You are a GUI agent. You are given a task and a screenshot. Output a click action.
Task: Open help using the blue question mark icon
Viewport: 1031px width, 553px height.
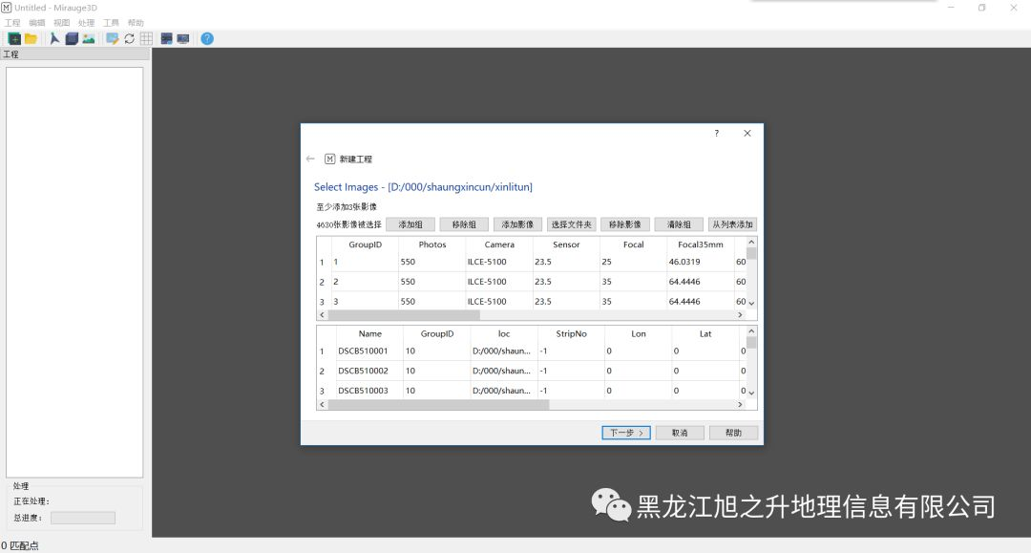coord(207,38)
